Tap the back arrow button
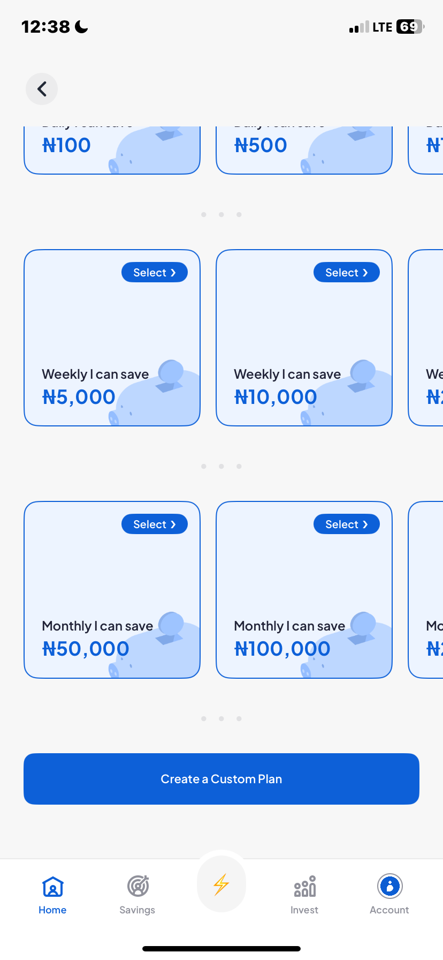Viewport: 443px width, 960px height. pyautogui.click(x=42, y=89)
